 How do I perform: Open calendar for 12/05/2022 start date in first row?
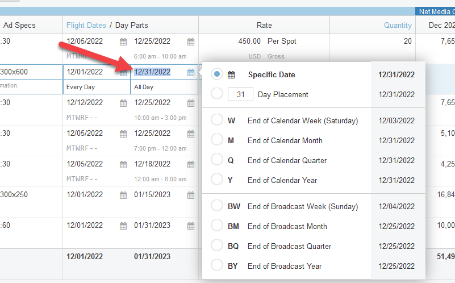[x=123, y=41]
